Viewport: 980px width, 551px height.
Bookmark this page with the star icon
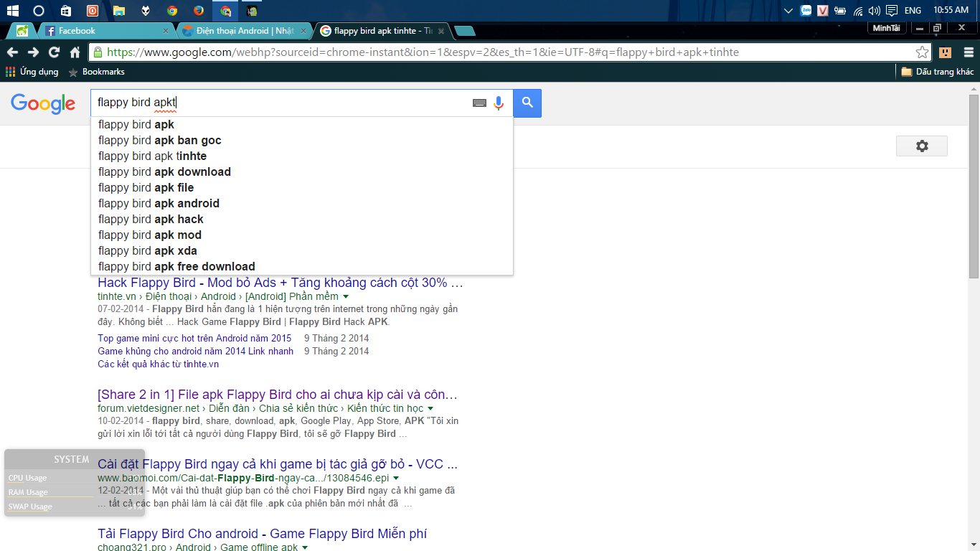(x=922, y=52)
